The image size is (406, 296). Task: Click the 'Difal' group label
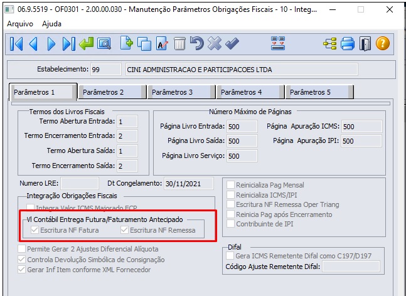pyautogui.click(x=235, y=247)
